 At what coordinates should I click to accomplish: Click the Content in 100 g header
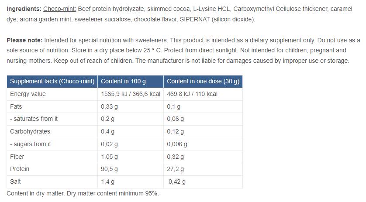[x=123, y=82]
